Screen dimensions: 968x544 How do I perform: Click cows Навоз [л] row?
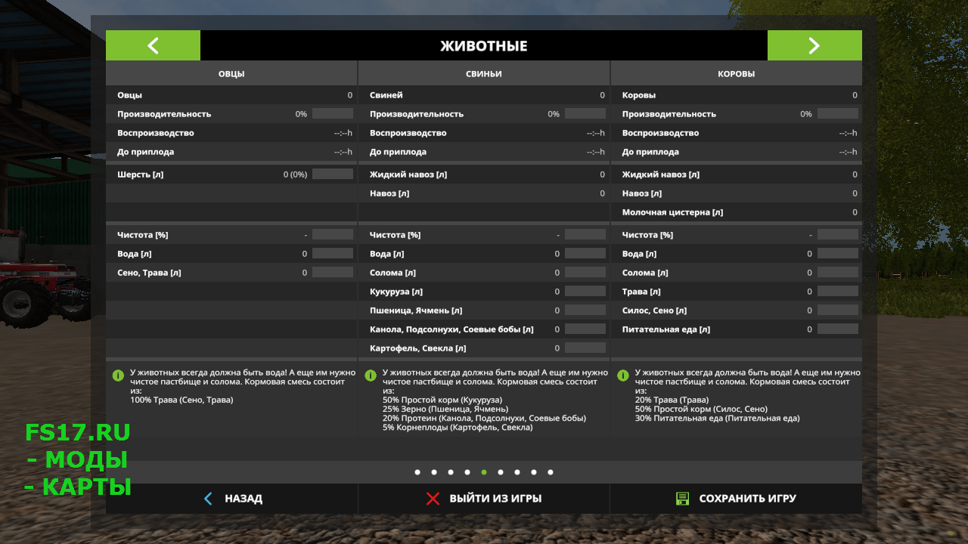click(737, 193)
